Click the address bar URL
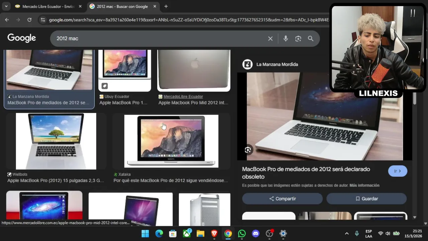The image size is (428, 241). pos(189,20)
